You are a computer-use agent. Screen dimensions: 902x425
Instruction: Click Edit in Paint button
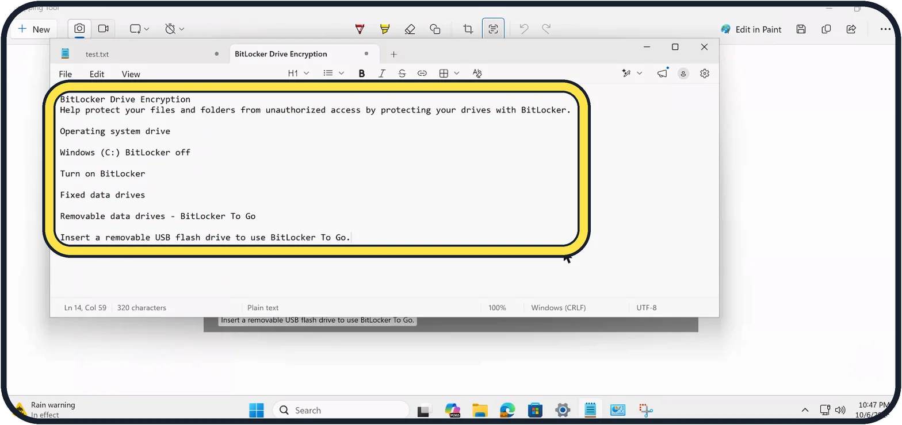[751, 29]
